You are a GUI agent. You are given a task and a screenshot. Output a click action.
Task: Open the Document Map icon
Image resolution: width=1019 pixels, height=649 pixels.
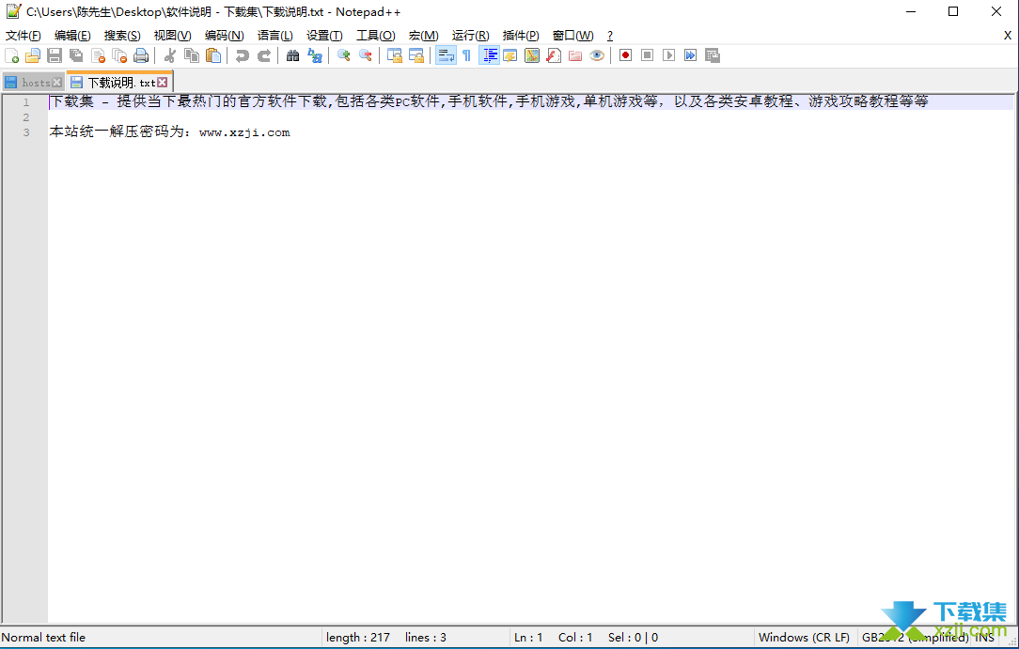coord(532,55)
